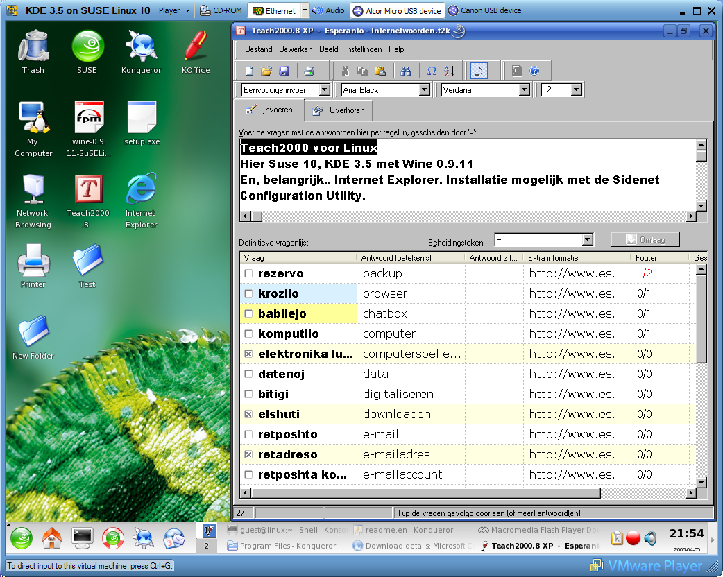Uncheck the box for elshuti

pyautogui.click(x=248, y=414)
